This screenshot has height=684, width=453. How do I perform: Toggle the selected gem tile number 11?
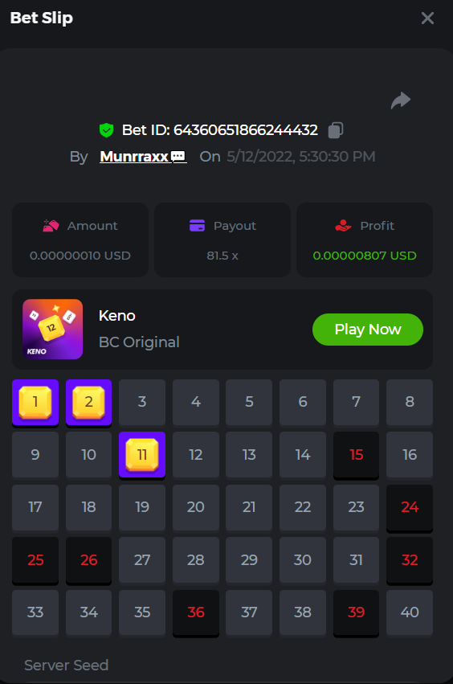point(142,456)
